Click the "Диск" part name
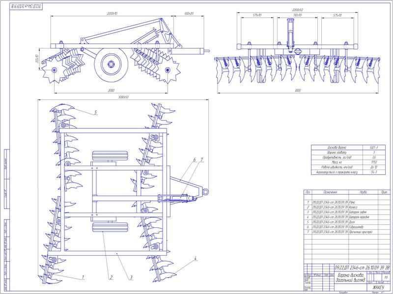 (x=352, y=222)
